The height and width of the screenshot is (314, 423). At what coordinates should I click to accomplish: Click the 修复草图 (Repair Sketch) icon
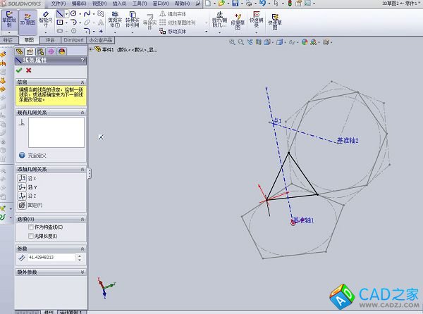238,20
